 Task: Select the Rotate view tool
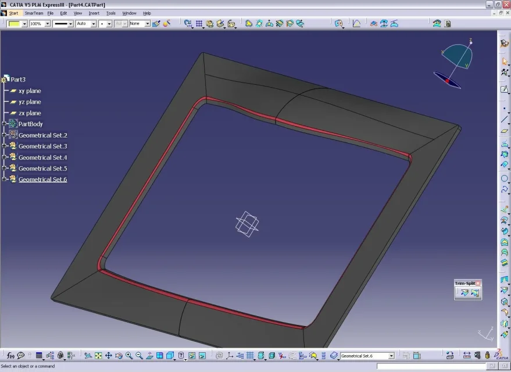click(119, 355)
